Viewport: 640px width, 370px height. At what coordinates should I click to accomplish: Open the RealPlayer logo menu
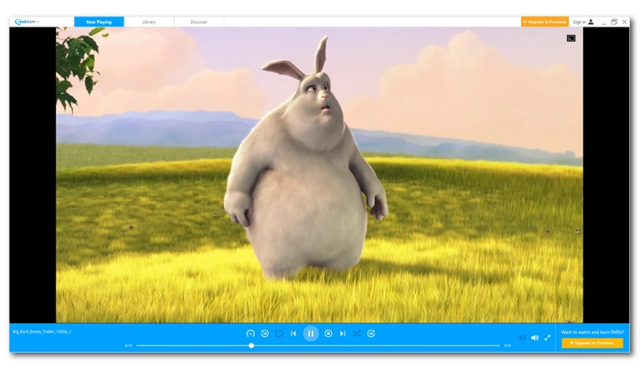click(x=26, y=21)
